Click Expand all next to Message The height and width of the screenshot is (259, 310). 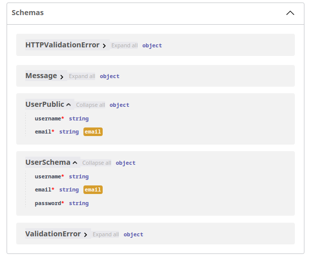tap(82, 77)
